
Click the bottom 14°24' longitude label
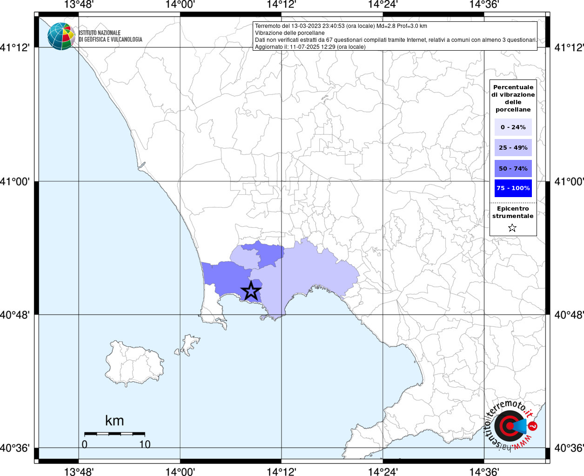pyautogui.click(x=383, y=471)
